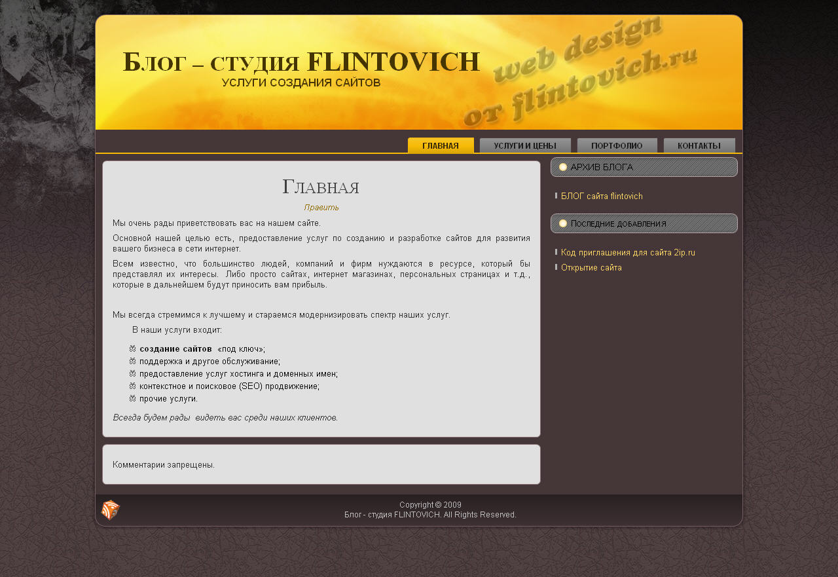
Task: Click the bullet icon beside "поддержка и другое обслуживание"
Action: (132, 361)
